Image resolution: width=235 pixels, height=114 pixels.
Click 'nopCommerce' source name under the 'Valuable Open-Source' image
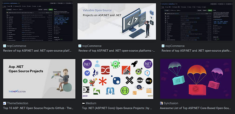(92, 46)
